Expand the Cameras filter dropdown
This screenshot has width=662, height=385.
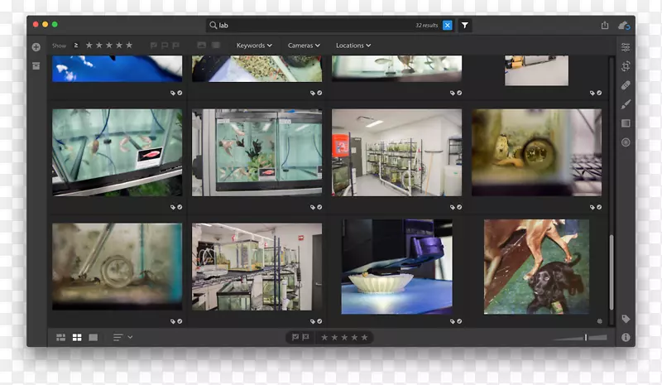tap(305, 46)
